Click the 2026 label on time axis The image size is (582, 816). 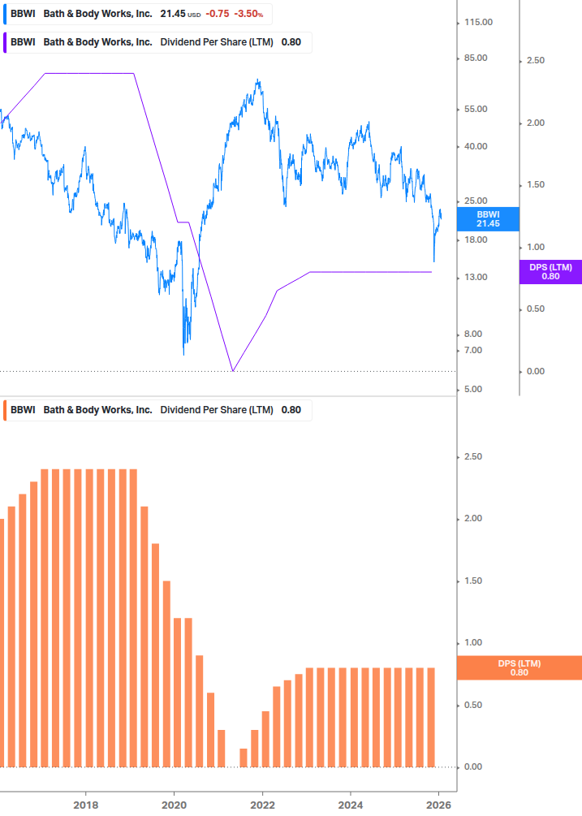click(438, 805)
